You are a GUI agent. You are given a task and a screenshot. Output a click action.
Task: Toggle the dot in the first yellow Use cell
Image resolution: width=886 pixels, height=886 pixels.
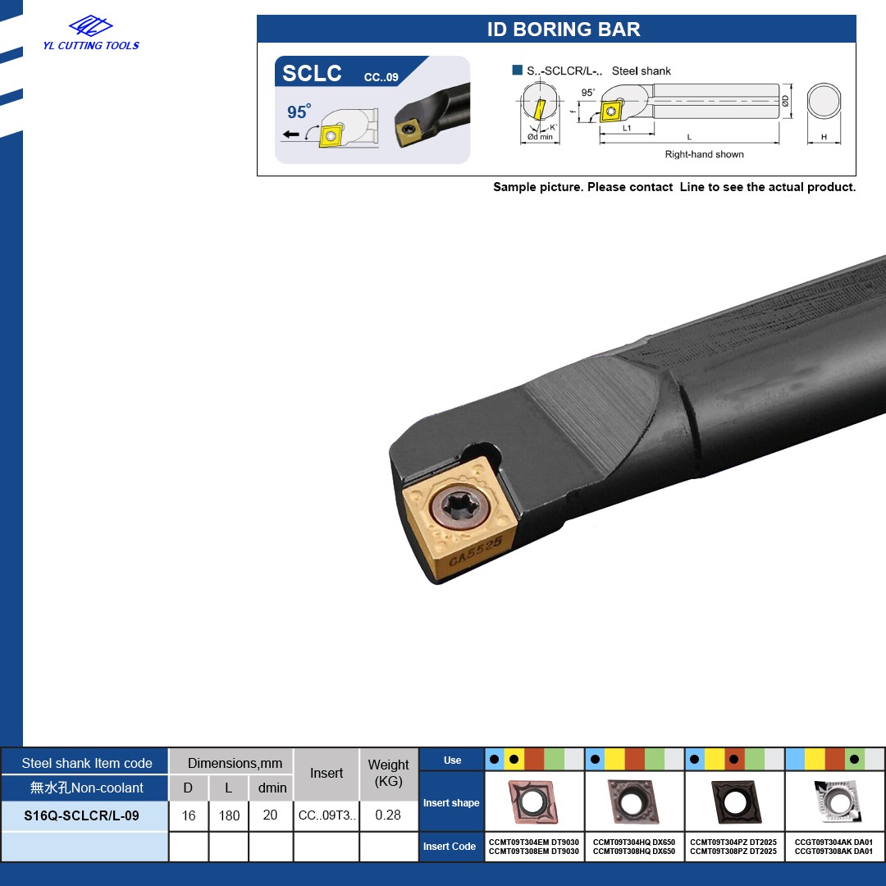tap(515, 758)
